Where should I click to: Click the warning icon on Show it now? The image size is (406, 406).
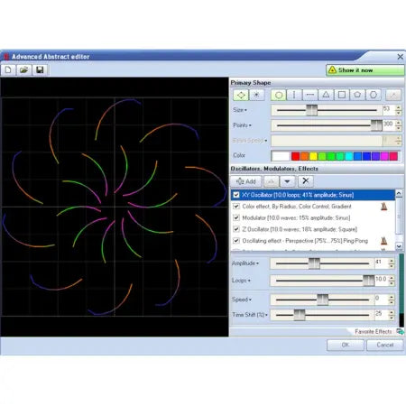[332, 70]
